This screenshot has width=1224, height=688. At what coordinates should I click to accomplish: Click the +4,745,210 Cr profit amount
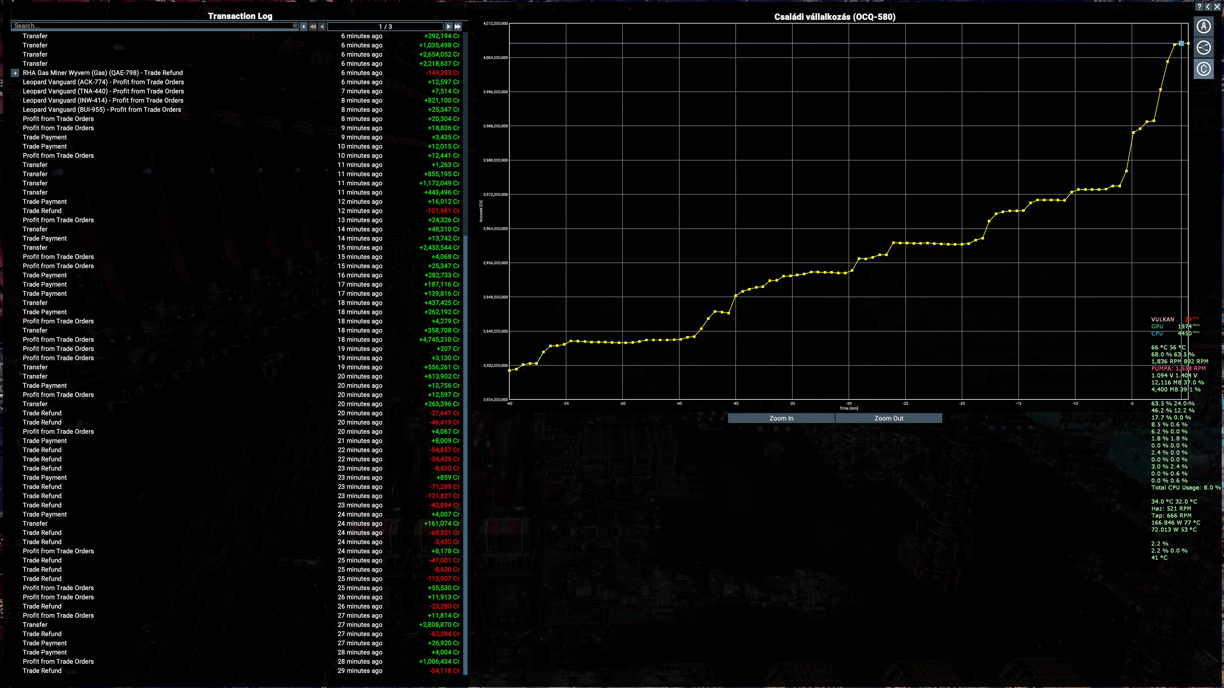coord(439,340)
